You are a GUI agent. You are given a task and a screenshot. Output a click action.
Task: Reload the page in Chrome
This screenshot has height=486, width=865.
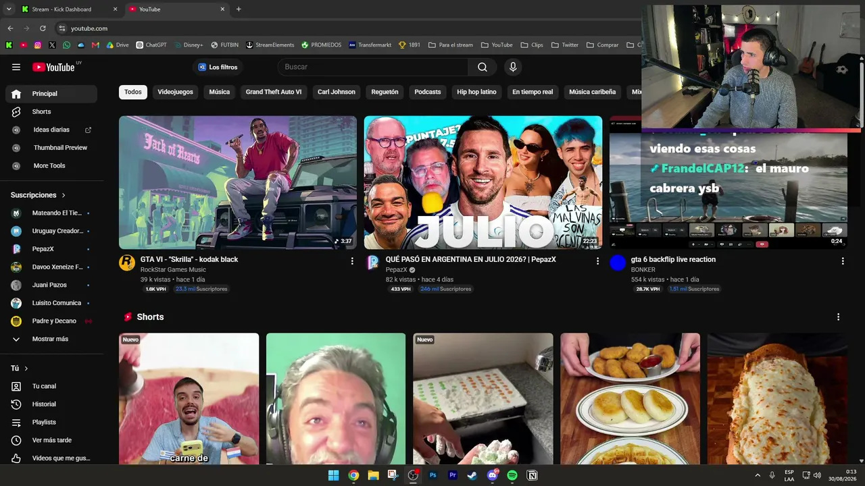pos(43,28)
